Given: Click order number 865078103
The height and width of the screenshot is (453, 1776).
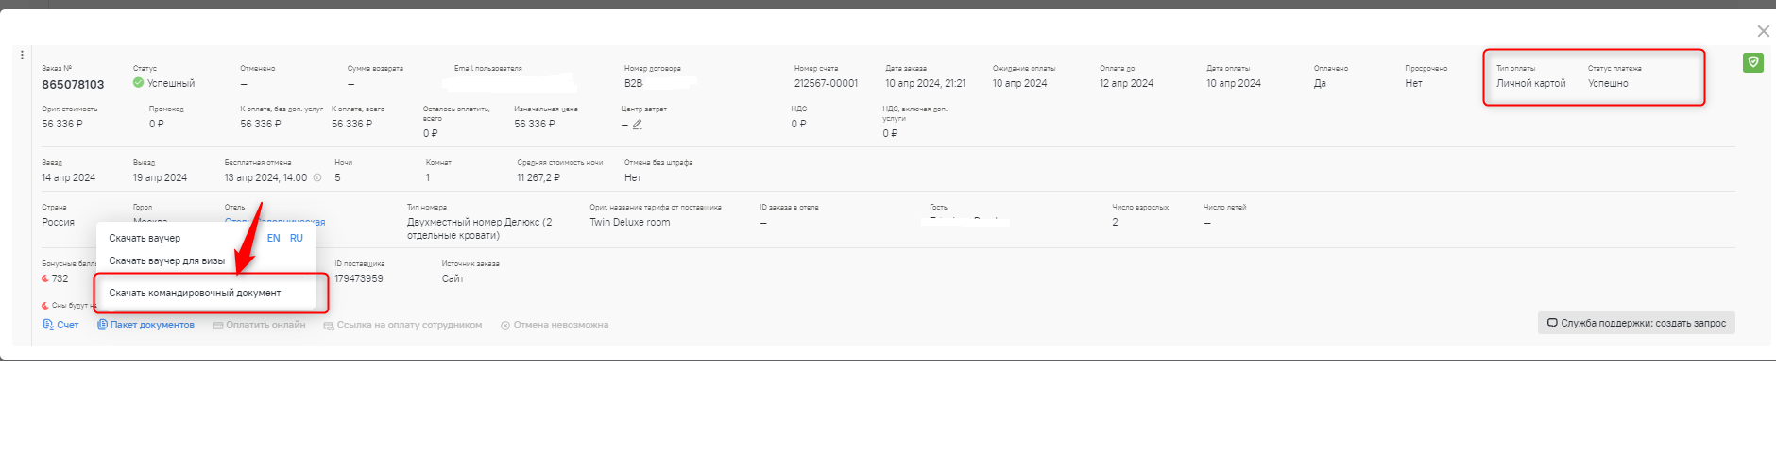Looking at the screenshot, I should (x=73, y=84).
